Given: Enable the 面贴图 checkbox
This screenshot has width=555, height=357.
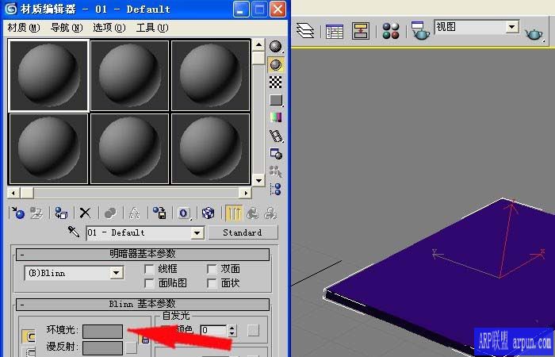Looking at the screenshot, I should pyautogui.click(x=149, y=283).
